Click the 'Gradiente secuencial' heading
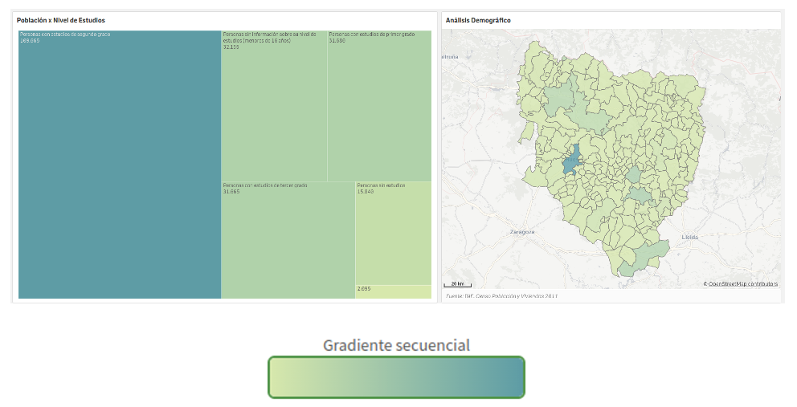Viewport: 797px width, 407px height. coord(396,345)
